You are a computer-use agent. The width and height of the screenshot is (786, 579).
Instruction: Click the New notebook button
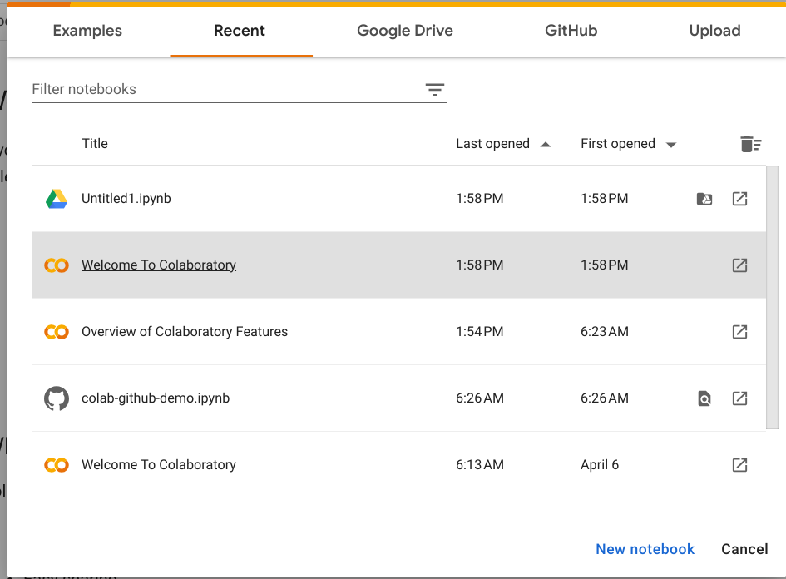pos(645,549)
